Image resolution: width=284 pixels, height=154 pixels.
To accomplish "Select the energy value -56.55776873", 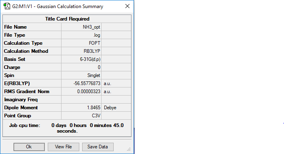I will pos(87,83).
